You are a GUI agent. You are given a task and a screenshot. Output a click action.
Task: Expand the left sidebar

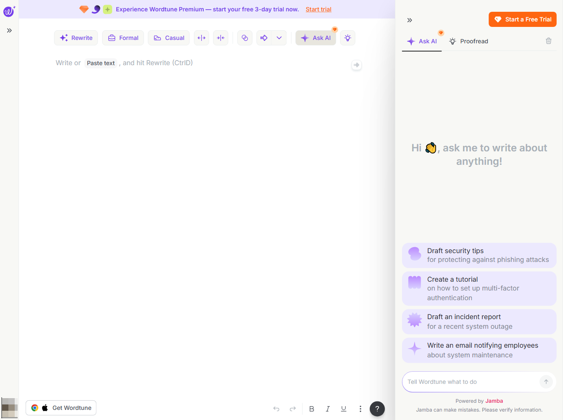pos(9,30)
